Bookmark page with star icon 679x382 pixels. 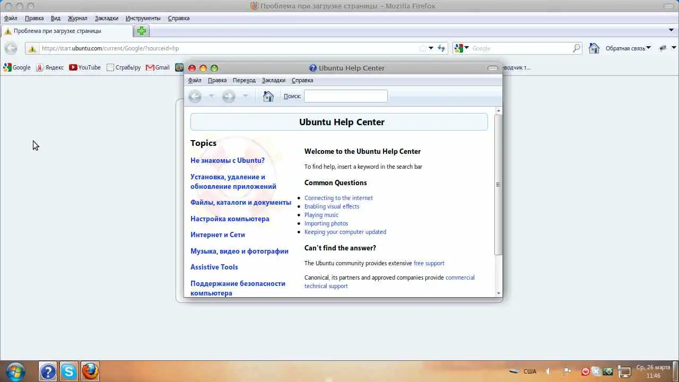pyautogui.click(x=423, y=48)
